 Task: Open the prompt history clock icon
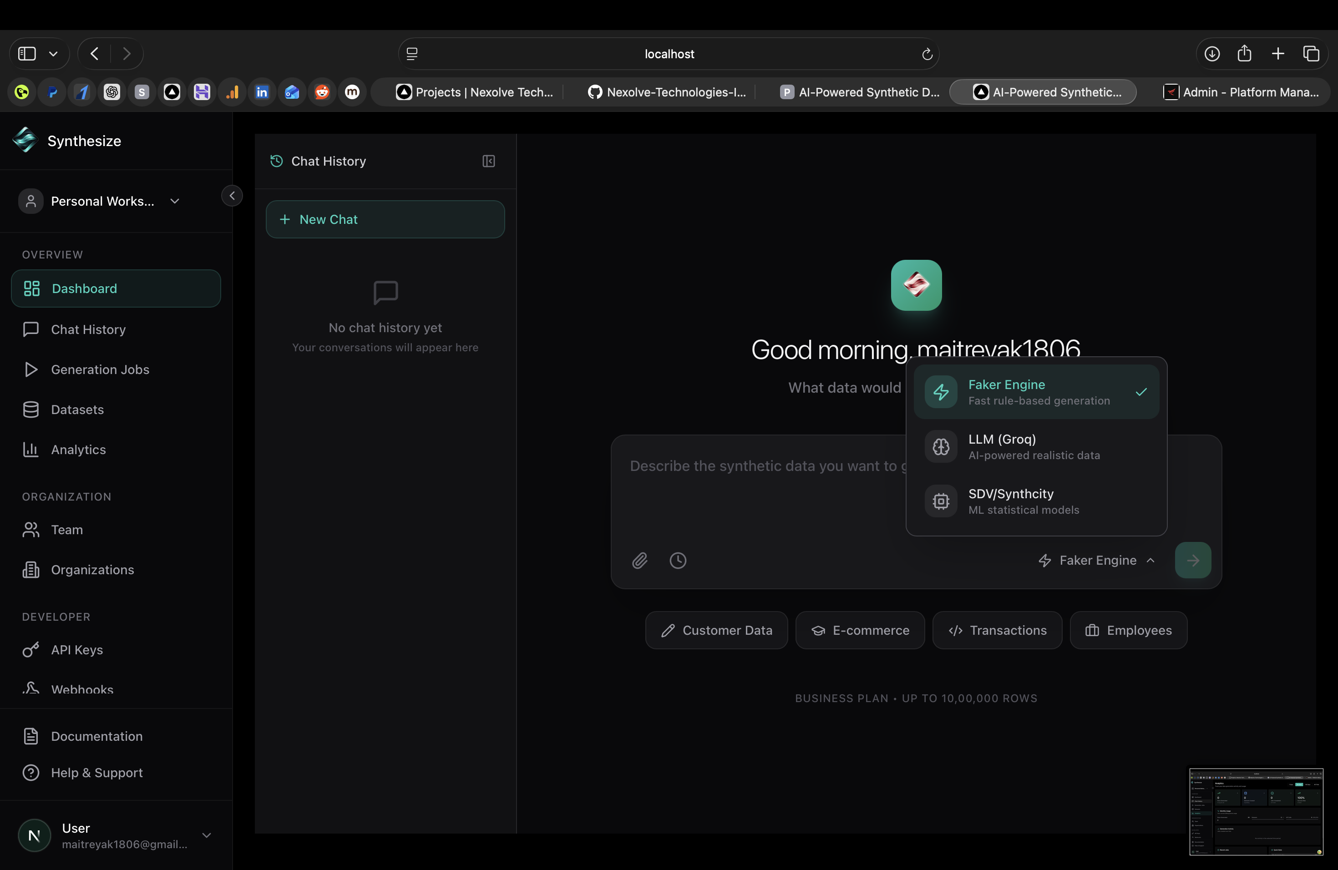pos(678,560)
